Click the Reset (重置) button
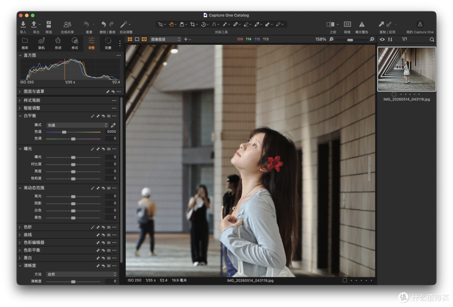 87,25
